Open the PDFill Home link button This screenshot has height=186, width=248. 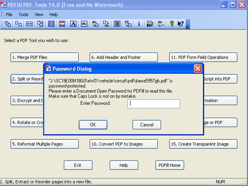[x=170, y=165]
